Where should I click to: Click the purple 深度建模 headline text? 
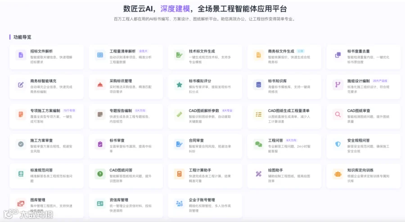175,9
